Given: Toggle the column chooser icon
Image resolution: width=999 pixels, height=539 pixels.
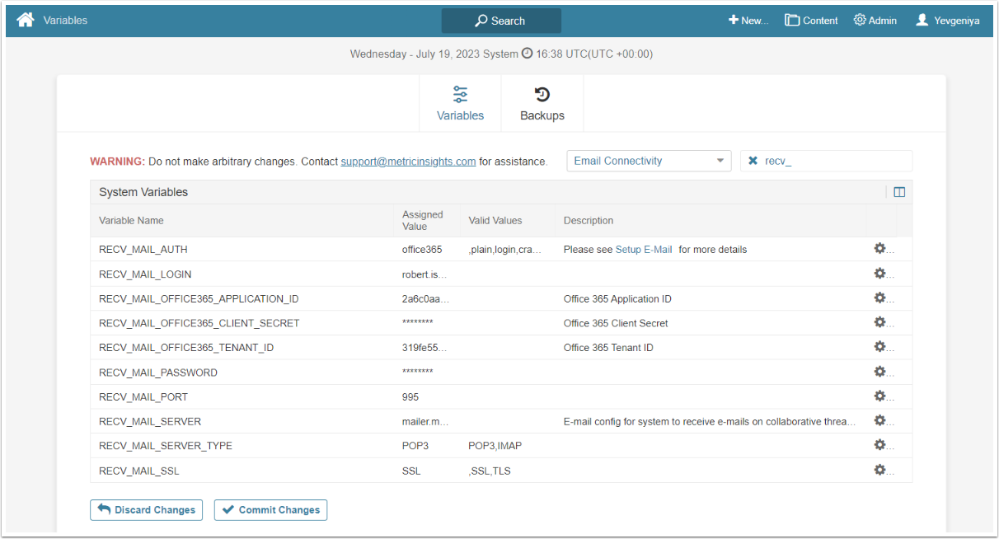Looking at the screenshot, I should [899, 192].
